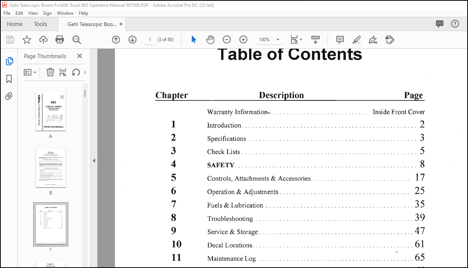Zoom in with plus icon
Viewport: 468px width, 268px height.
click(x=243, y=40)
